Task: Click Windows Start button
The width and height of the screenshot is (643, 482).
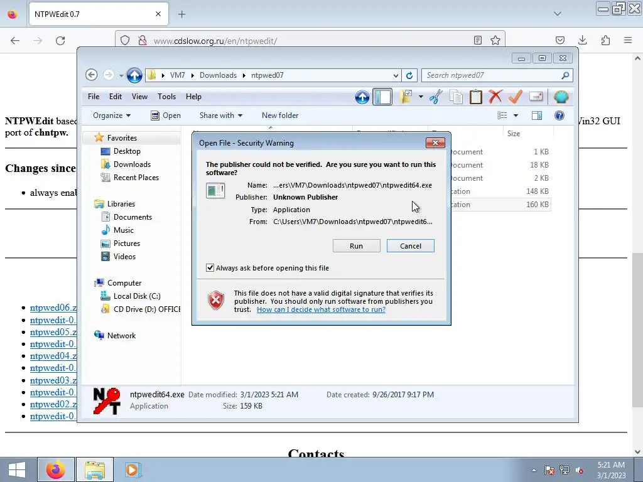Action: click(17, 469)
